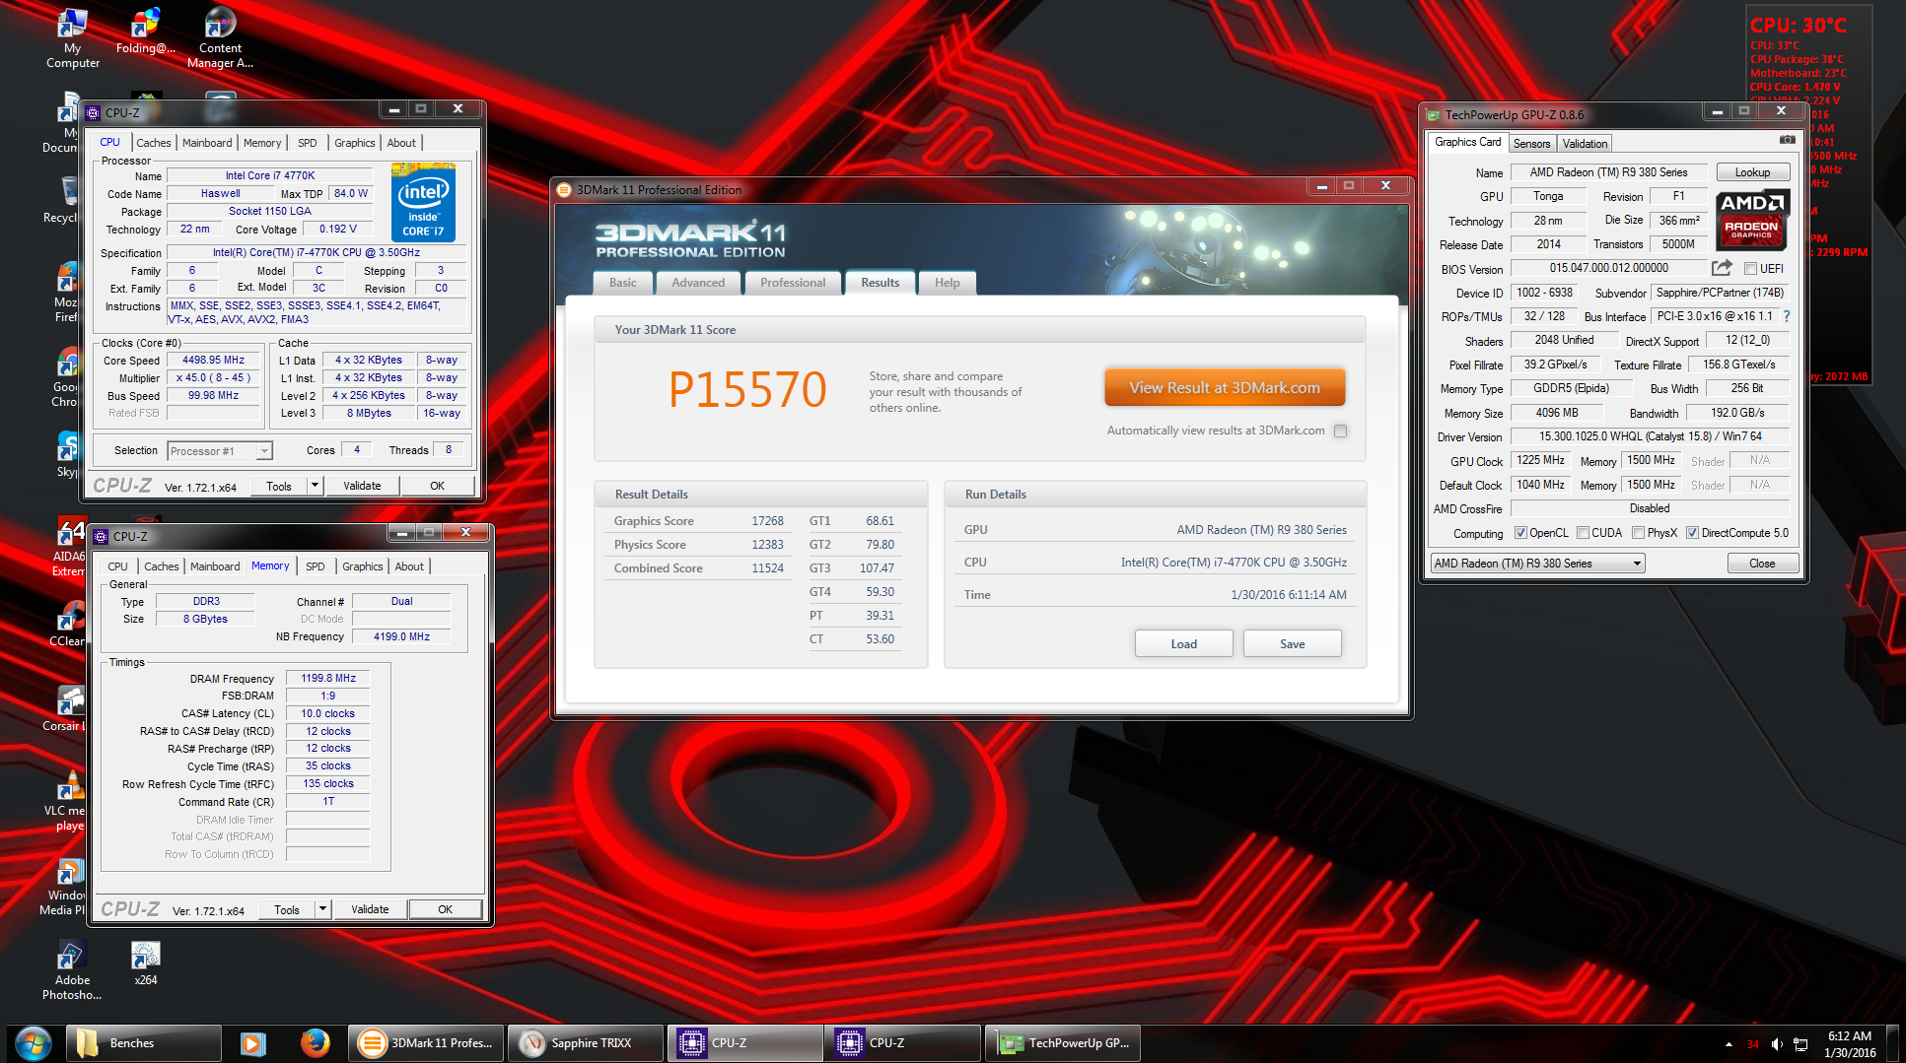This screenshot has width=1906, height=1063.
Task: Click the network tray icon
Action: click(1800, 1044)
